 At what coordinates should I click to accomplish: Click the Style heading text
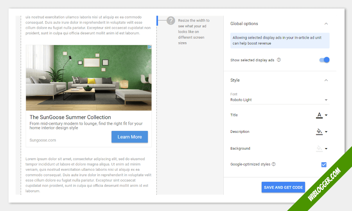235,80
